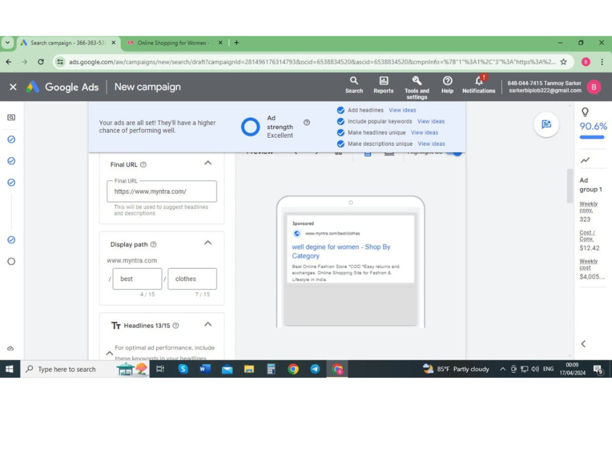
Task: Click the Ad strength Excellent circle indicator
Action: click(250, 127)
